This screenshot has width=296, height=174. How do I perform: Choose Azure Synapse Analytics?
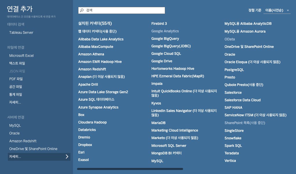click(98, 107)
